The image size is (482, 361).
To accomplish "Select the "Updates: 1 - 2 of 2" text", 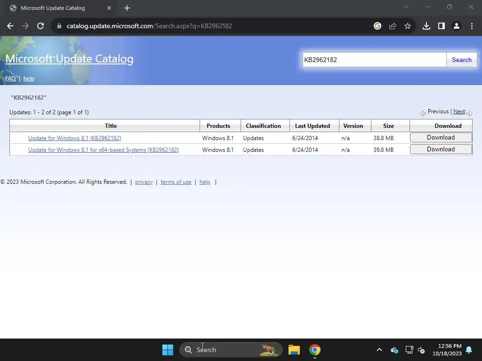I will coord(32,112).
